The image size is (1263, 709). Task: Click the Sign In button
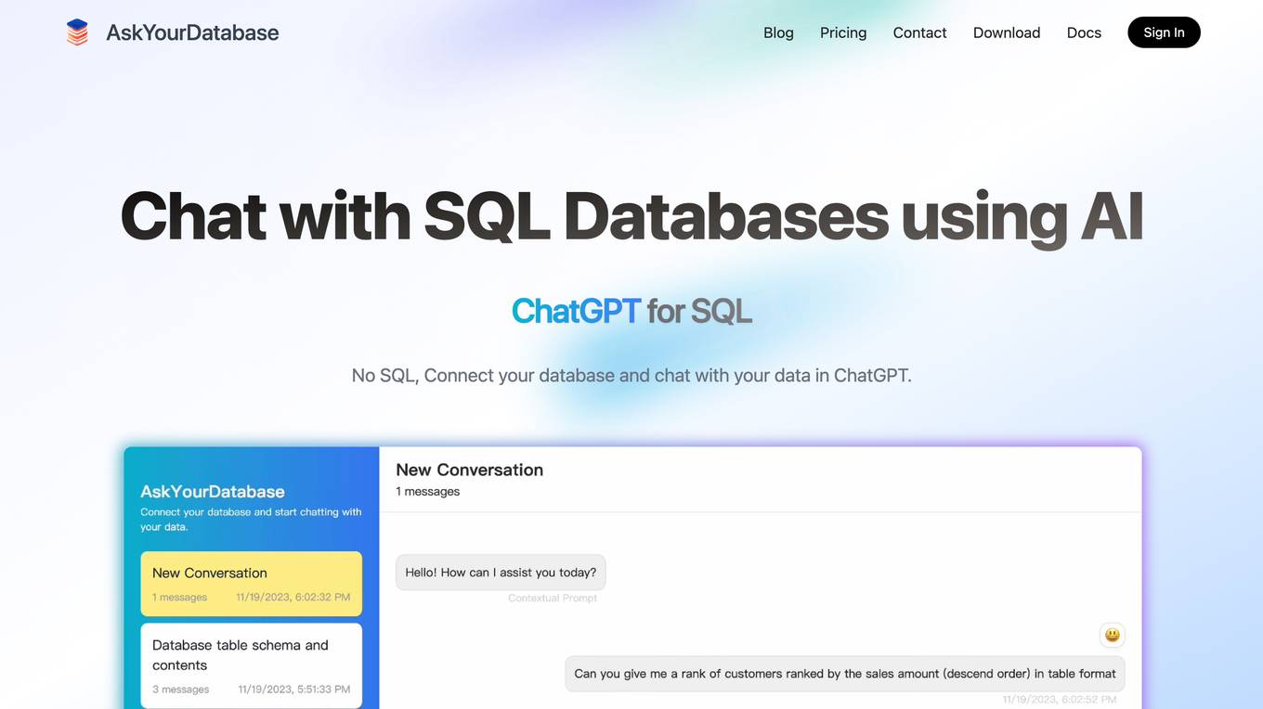click(x=1164, y=32)
